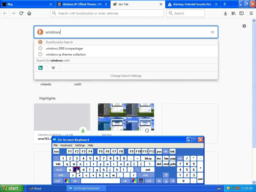Open the browser hamburger menu

251,13
